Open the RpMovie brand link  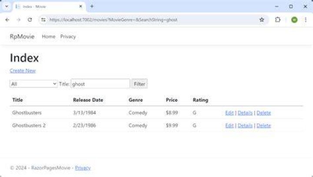[x=22, y=37]
